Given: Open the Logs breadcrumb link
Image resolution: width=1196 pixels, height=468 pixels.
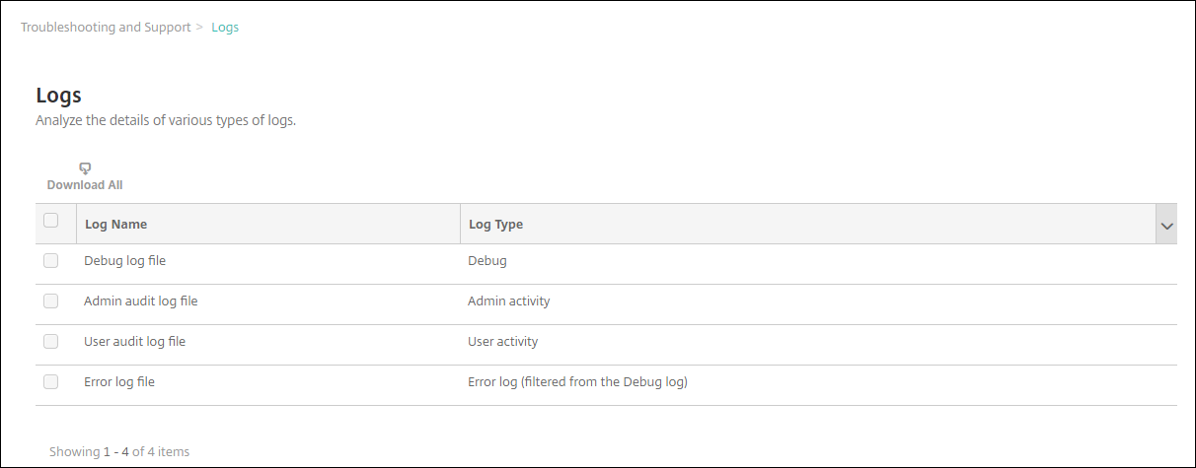Looking at the screenshot, I should click(225, 28).
